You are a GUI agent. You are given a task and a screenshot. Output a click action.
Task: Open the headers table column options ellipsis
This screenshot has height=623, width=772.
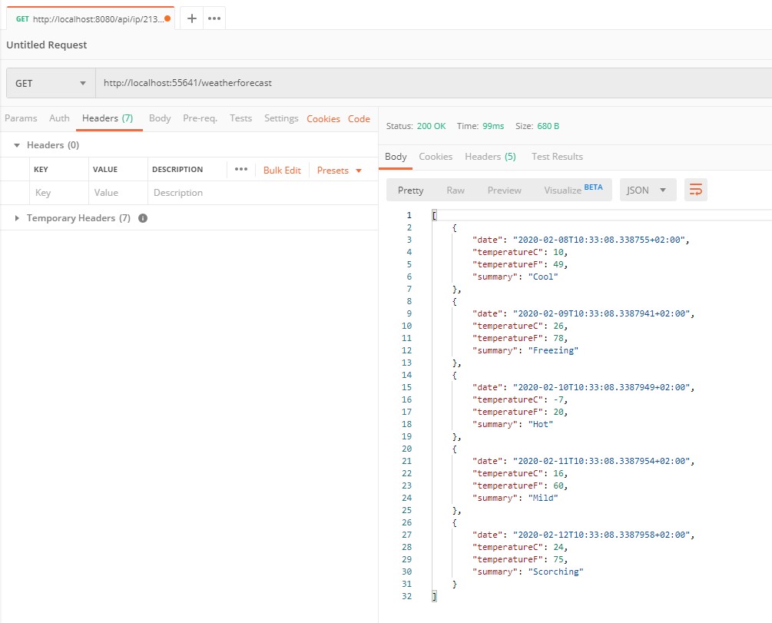point(240,170)
